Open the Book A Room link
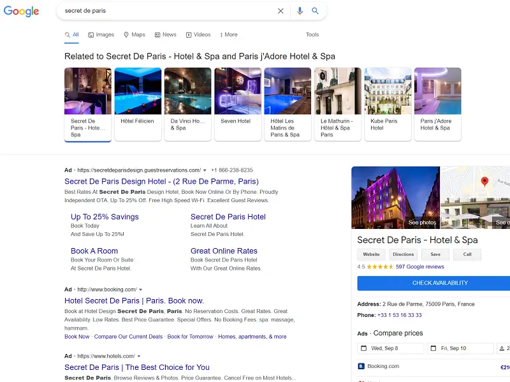This screenshot has width=510, height=382. (x=94, y=251)
